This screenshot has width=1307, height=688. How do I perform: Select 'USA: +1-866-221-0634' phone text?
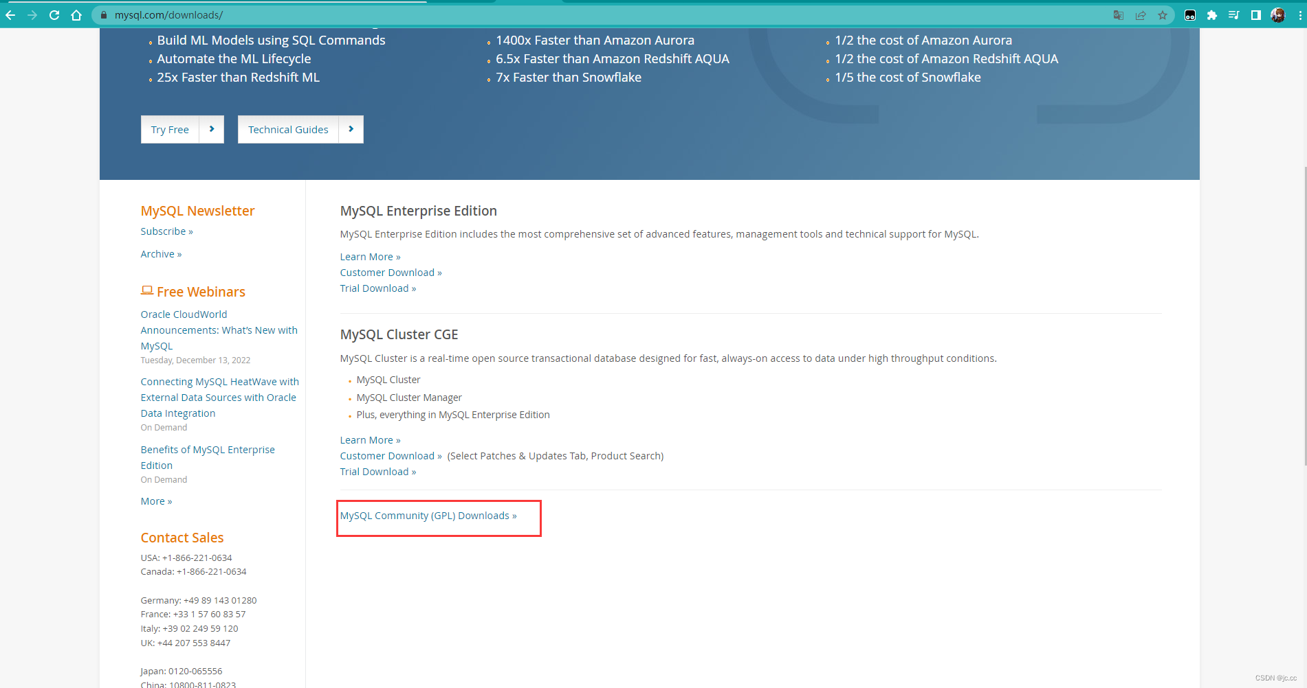[x=186, y=558]
